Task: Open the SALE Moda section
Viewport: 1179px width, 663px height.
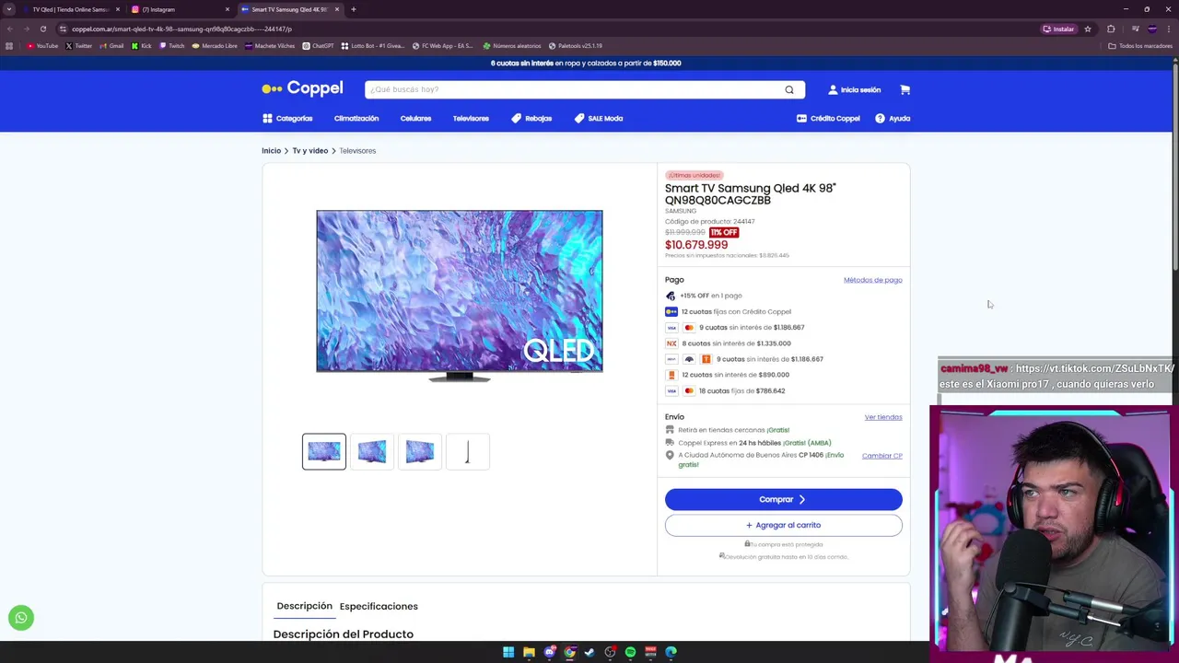Action: (x=599, y=118)
